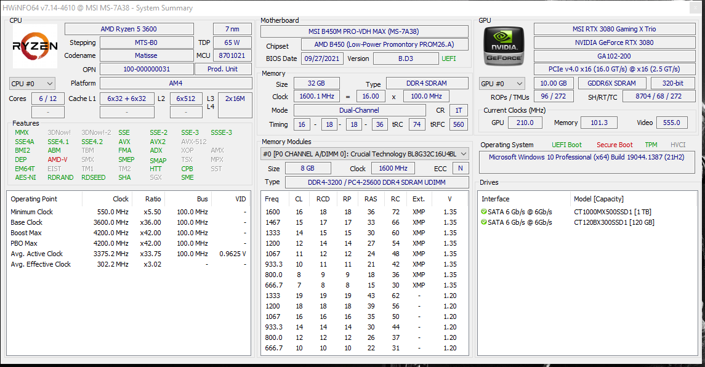Click the CT1000MX500SSD1 [1 TB] drive entry
Image resolution: width=705 pixels, height=367 pixels.
click(613, 211)
